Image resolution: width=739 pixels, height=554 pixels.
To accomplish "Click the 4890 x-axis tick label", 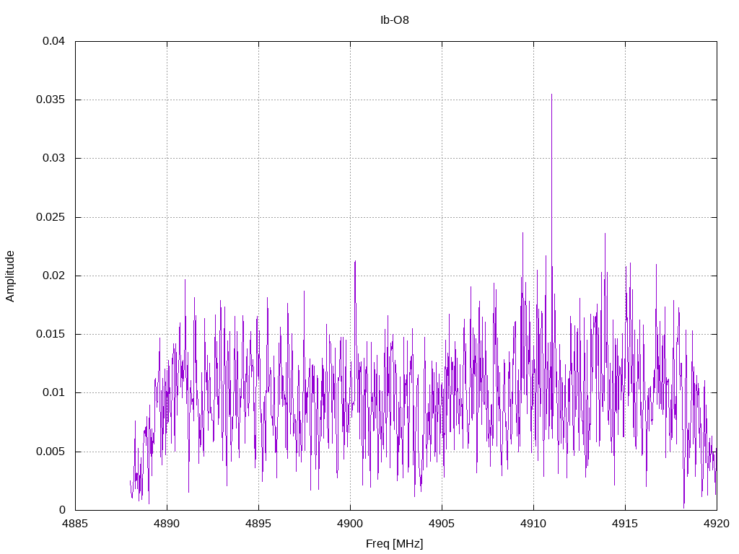I will click(167, 524).
